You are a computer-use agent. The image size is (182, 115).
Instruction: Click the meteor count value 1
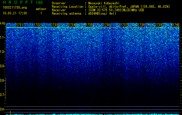[x=41, y=13]
